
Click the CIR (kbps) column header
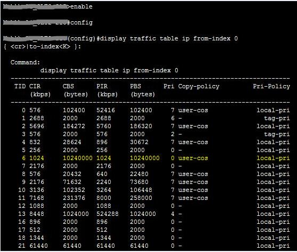click(x=40, y=90)
